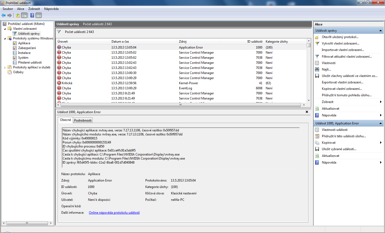Select the 'Kritická' Kernel-Power event row
Viewport: 385px width, 233px height.
tap(181, 83)
